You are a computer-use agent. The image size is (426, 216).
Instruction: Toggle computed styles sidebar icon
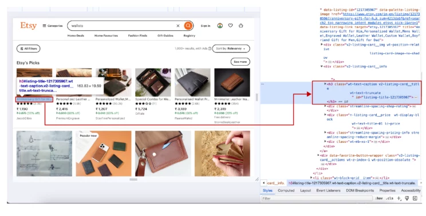[x=415, y=198]
